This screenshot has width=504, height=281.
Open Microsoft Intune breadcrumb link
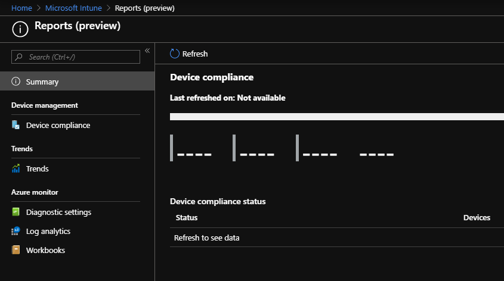pos(75,8)
